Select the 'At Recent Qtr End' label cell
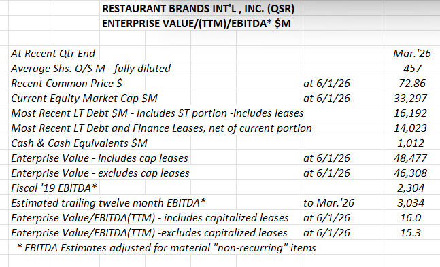 [x=54, y=53]
